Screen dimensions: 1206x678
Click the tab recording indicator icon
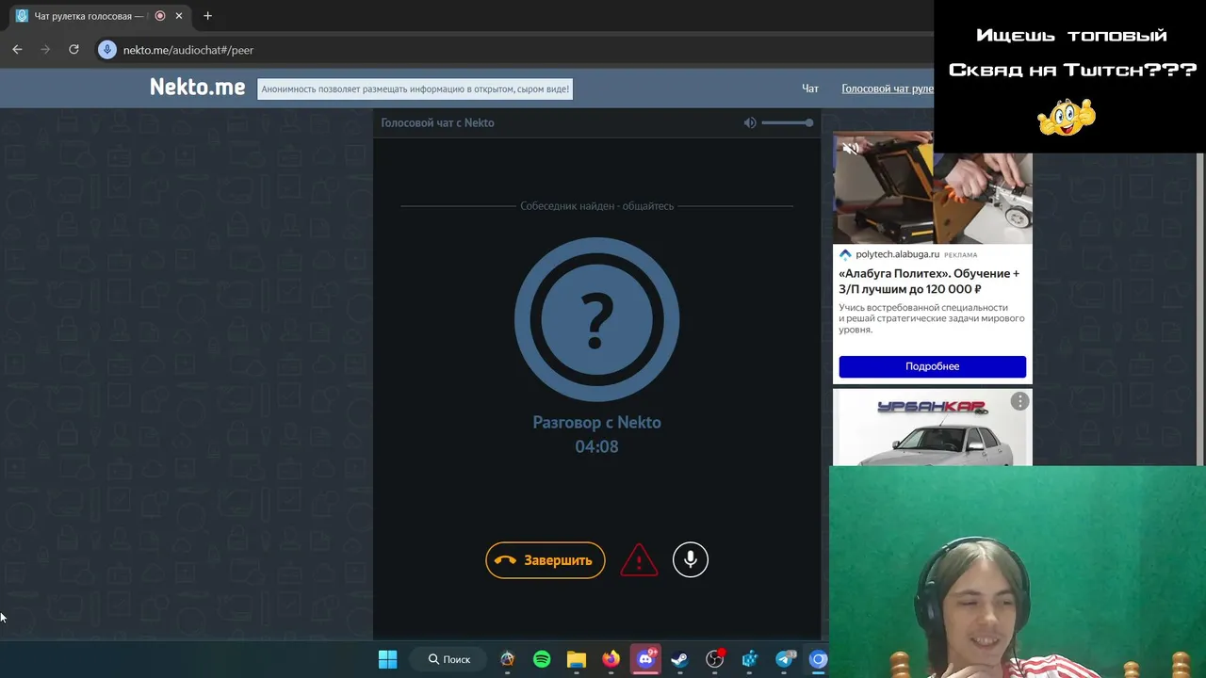coord(159,16)
